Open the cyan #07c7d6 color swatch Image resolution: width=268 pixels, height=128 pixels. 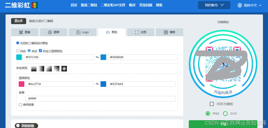point(19,57)
